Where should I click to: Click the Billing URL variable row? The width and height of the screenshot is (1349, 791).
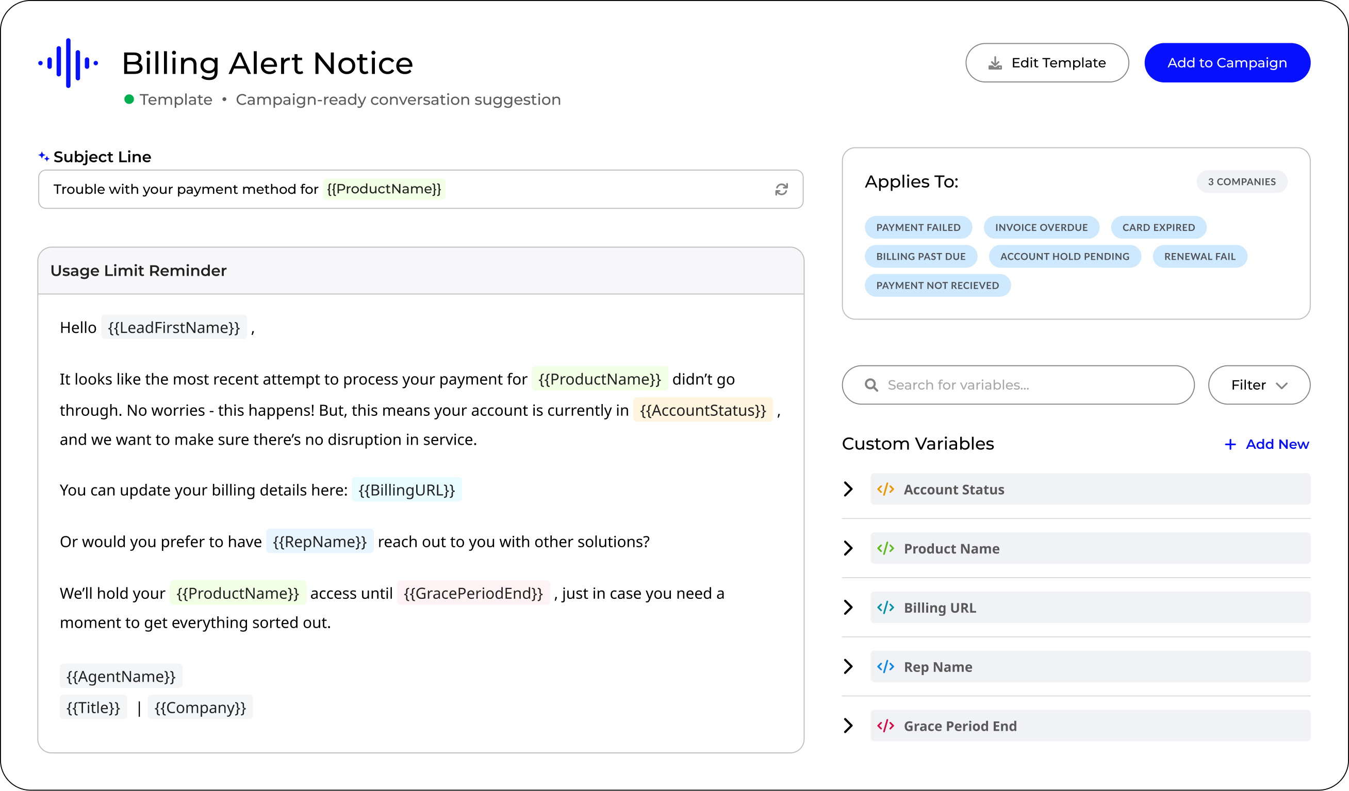(1090, 608)
